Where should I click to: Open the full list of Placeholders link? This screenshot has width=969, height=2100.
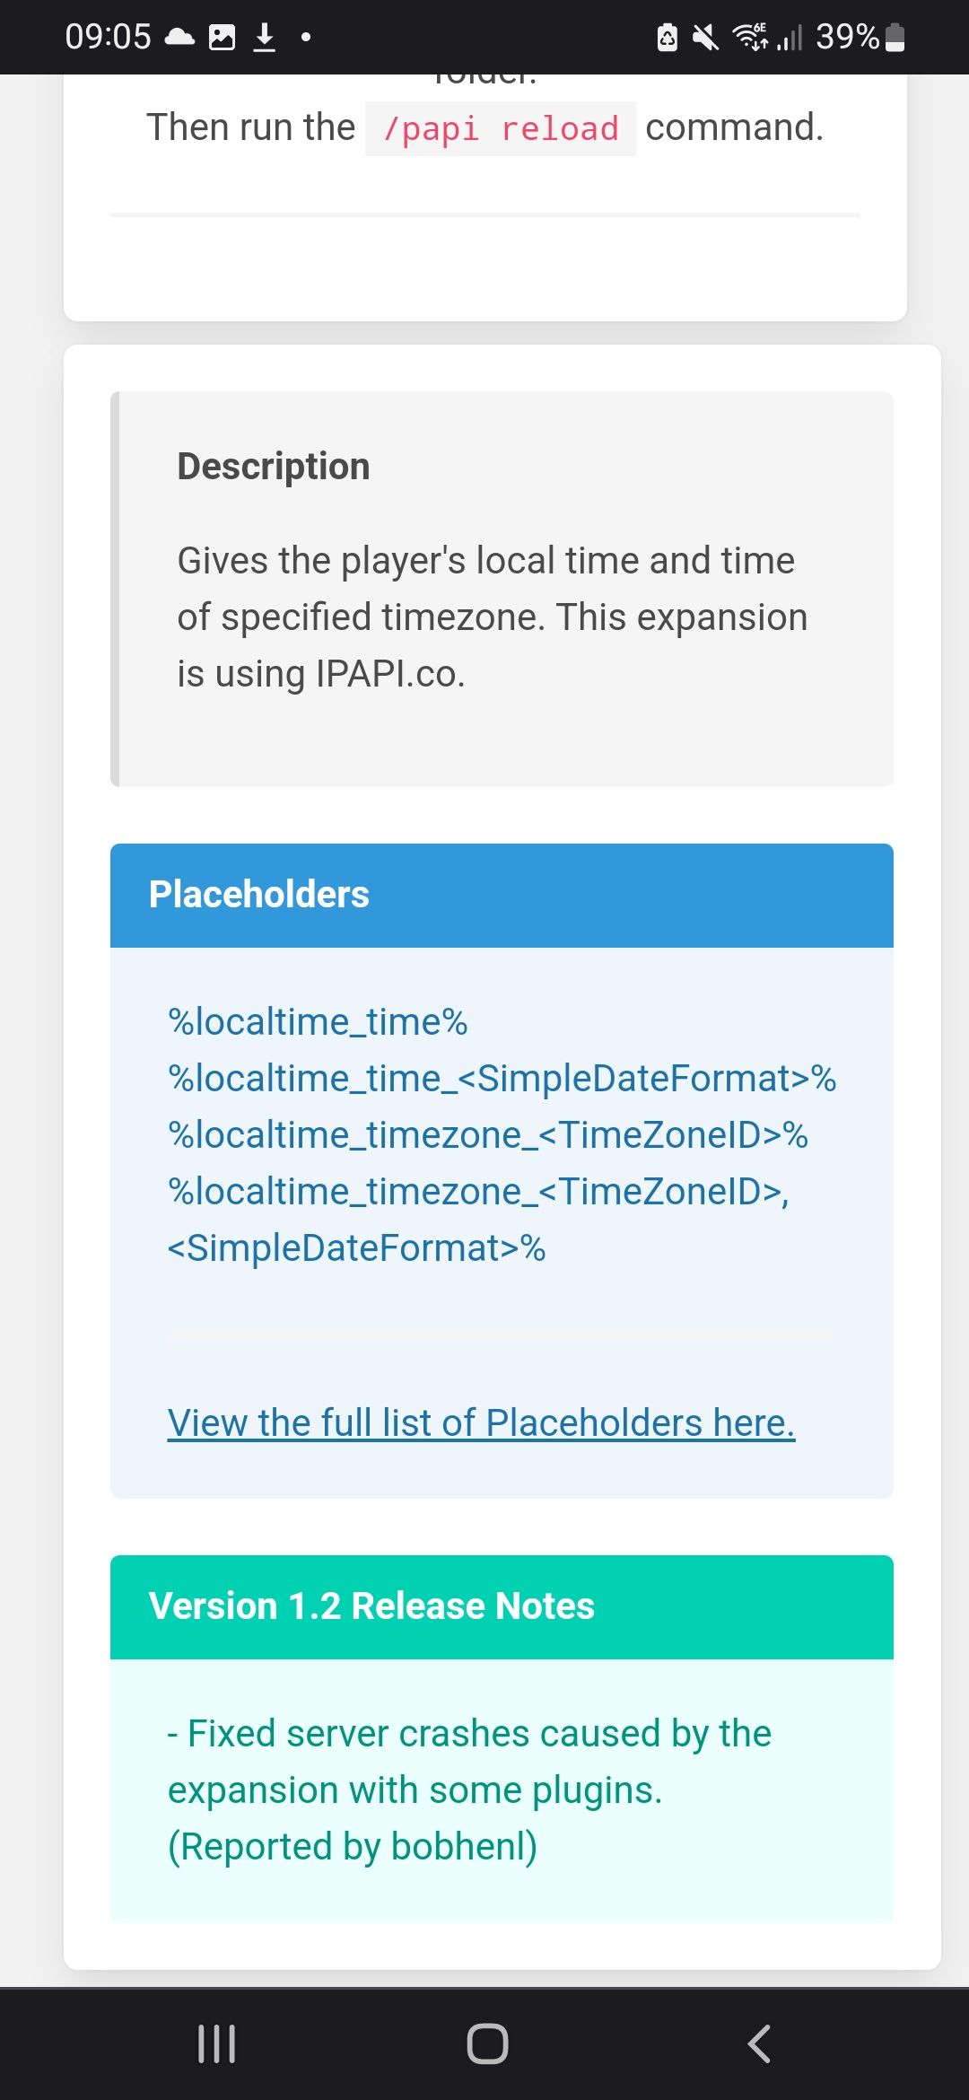coord(481,1422)
